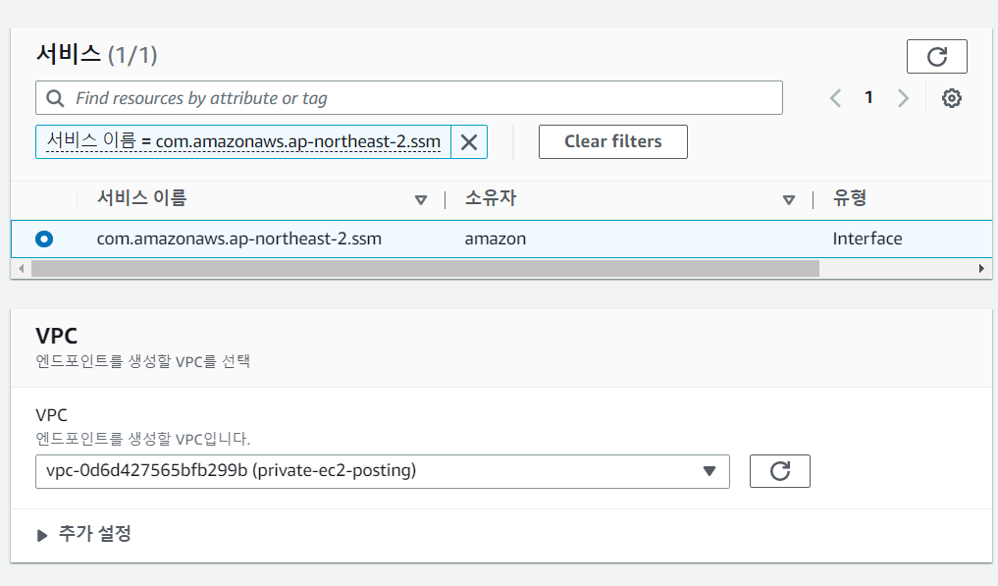Click page number 1
998x586 pixels.
(x=868, y=97)
